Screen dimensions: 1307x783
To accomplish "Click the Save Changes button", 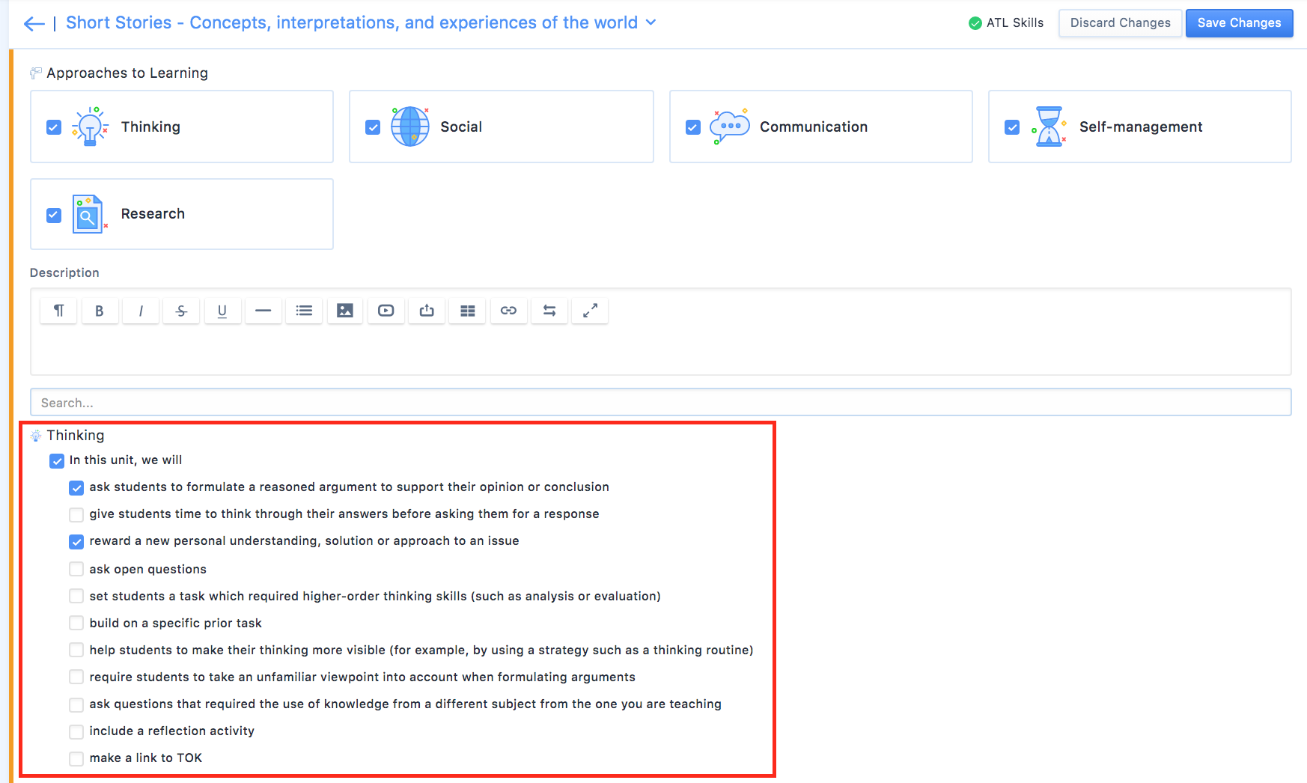I will (x=1239, y=23).
